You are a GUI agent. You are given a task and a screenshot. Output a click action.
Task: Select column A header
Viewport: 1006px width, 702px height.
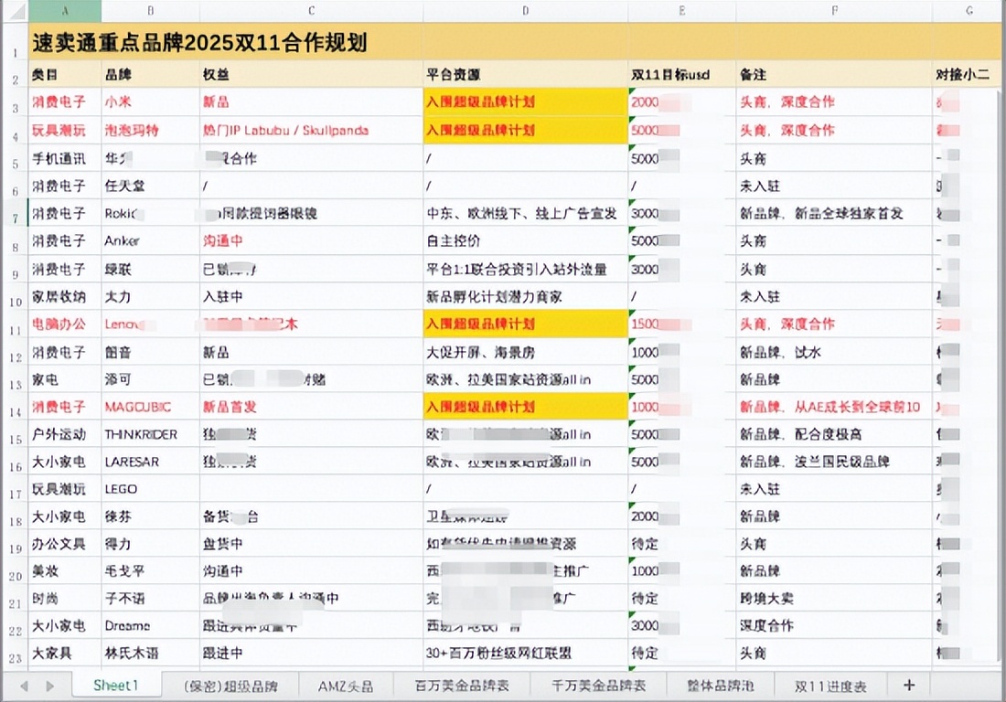click(x=64, y=12)
